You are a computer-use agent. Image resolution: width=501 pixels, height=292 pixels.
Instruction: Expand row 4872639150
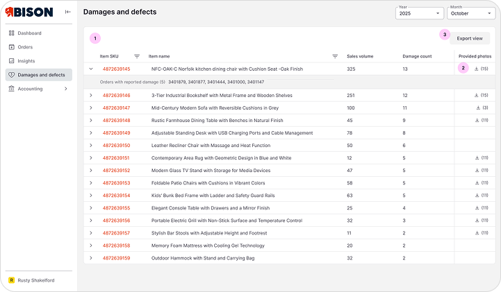pos(91,146)
